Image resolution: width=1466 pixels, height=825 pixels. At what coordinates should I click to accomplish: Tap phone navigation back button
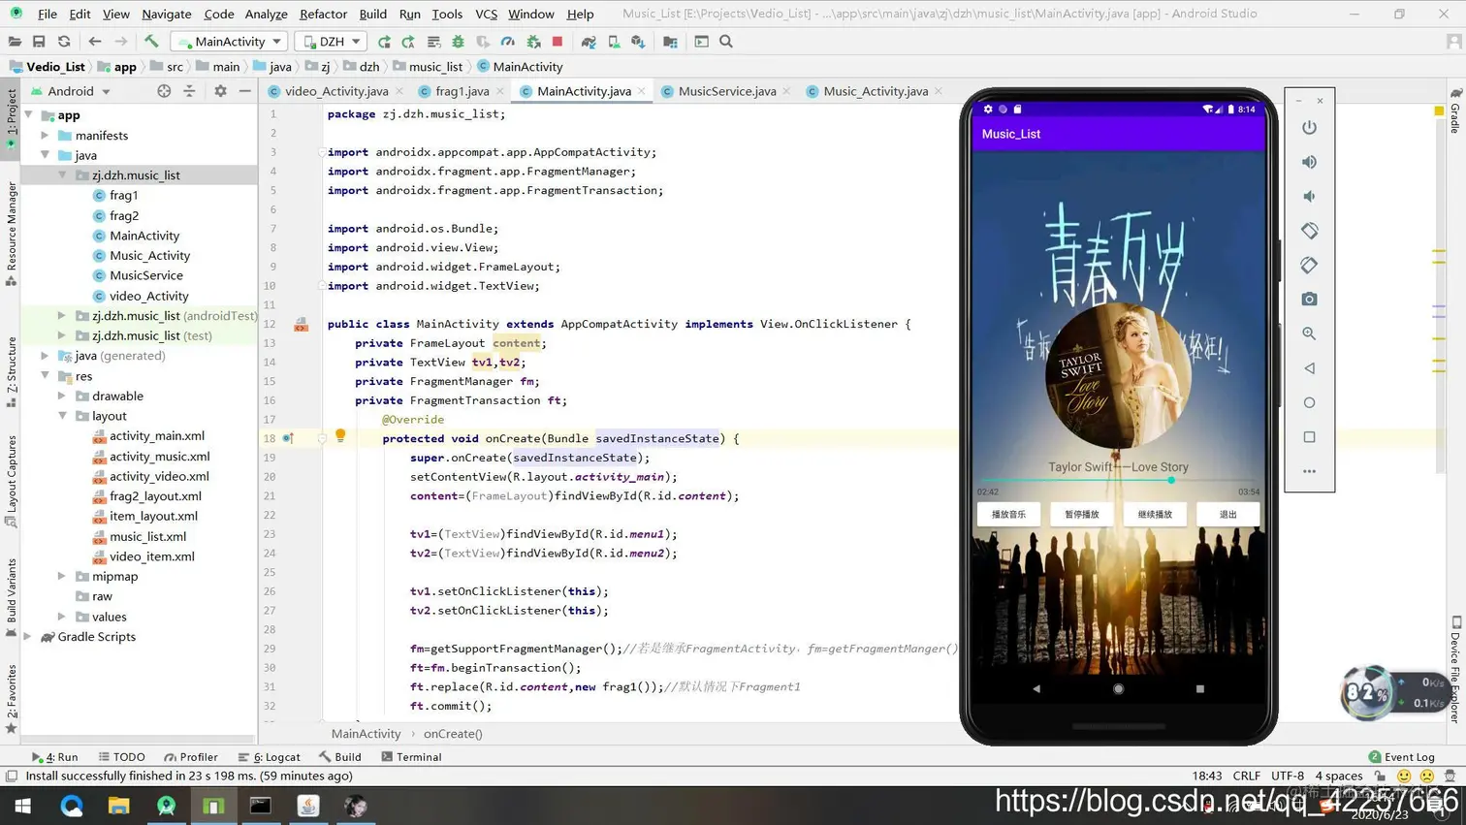click(1036, 688)
